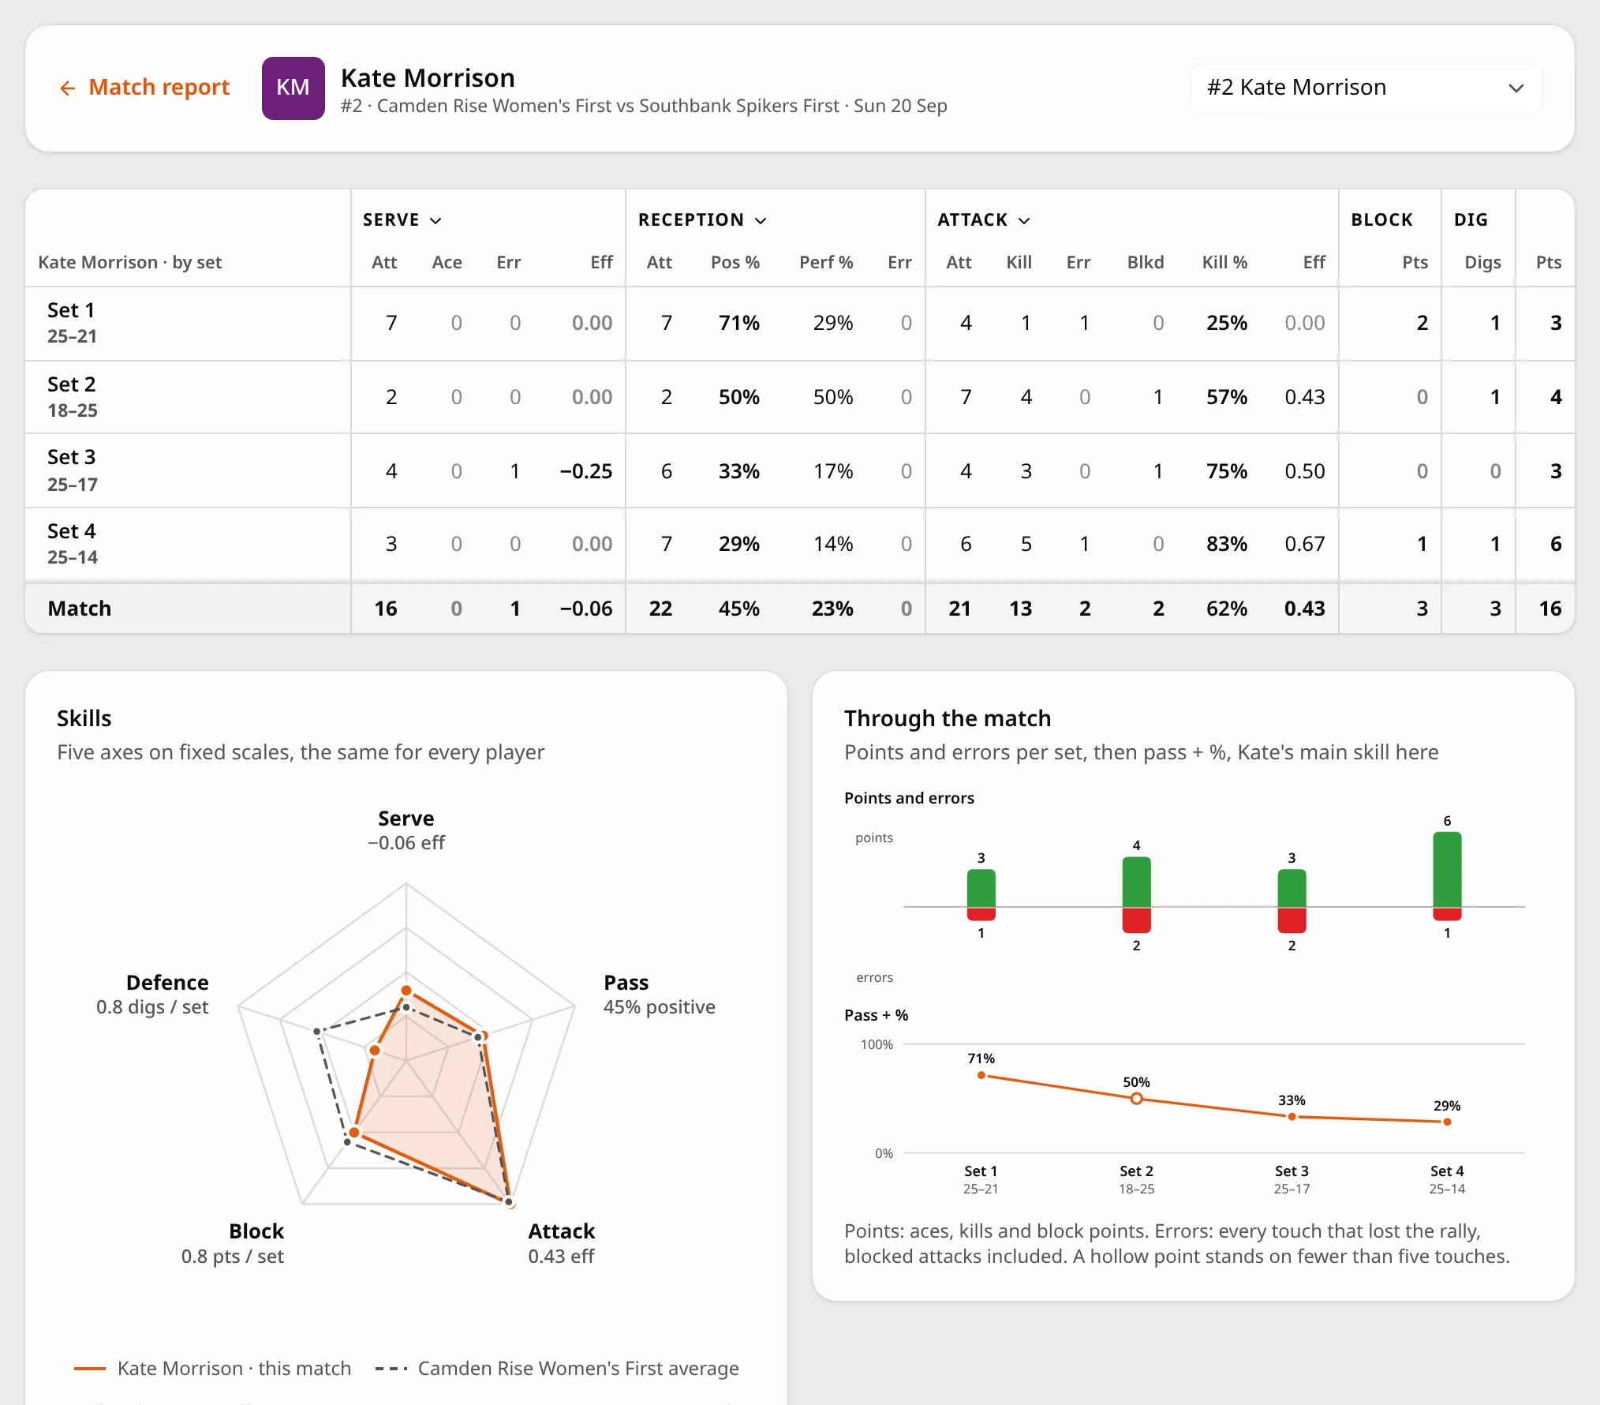Click Set 1 reception 71% value
Image resolution: width=1600 pixels, height=1405 pixels.
(738, 323)
